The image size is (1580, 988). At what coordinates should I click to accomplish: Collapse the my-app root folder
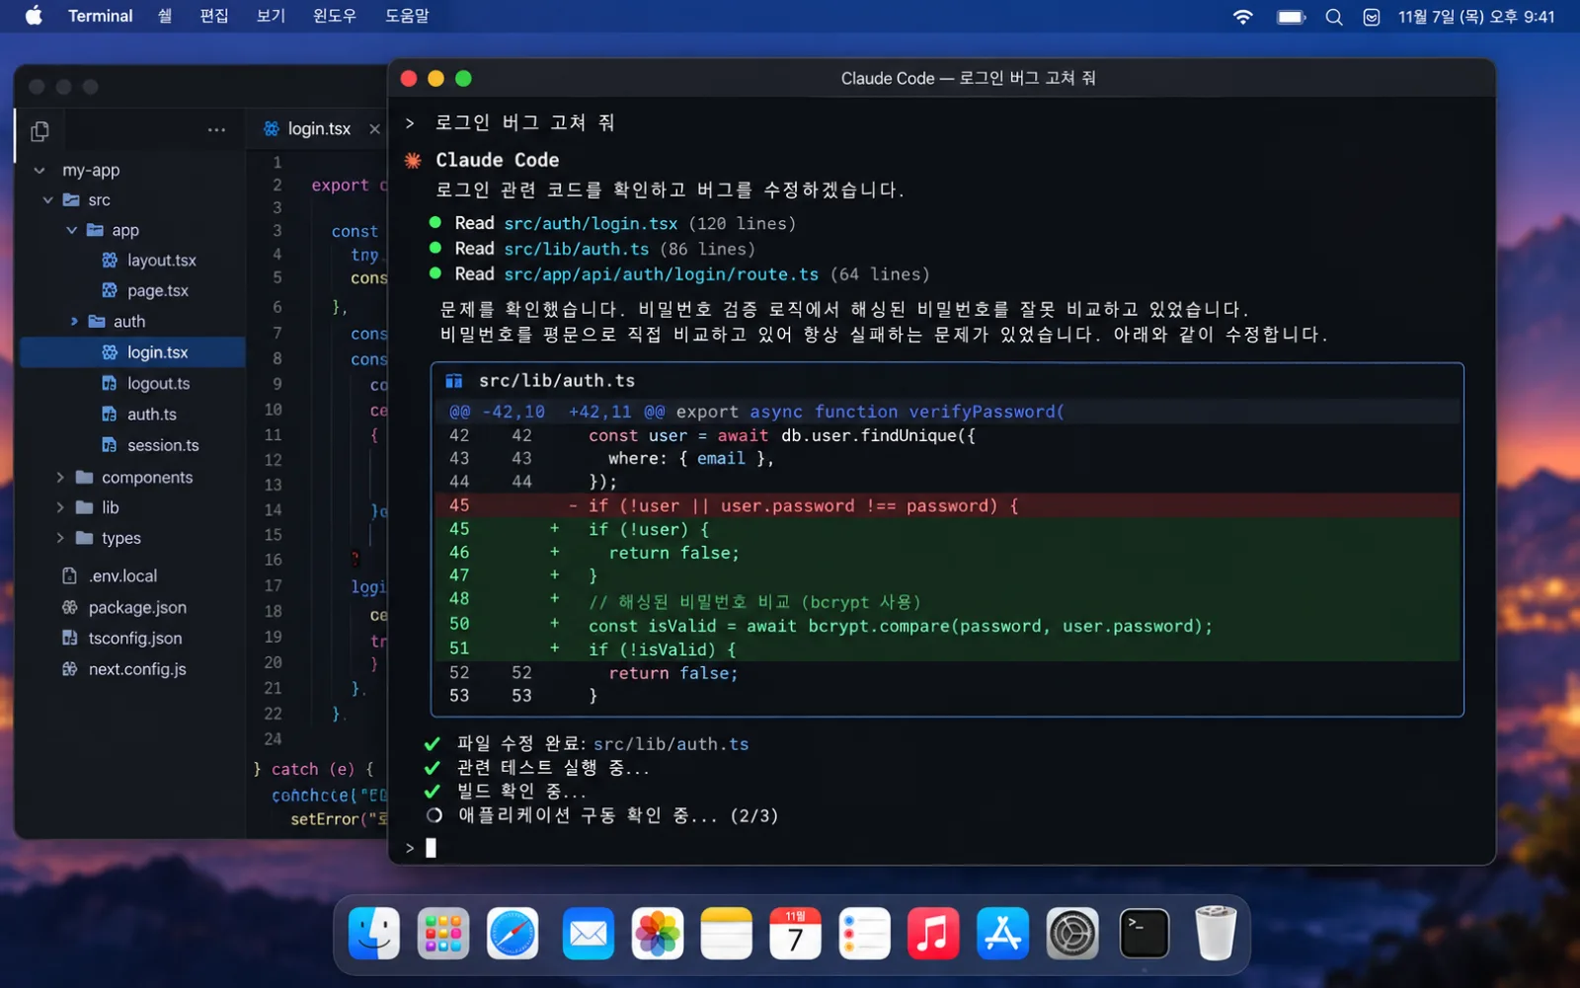tap(39, 170)
